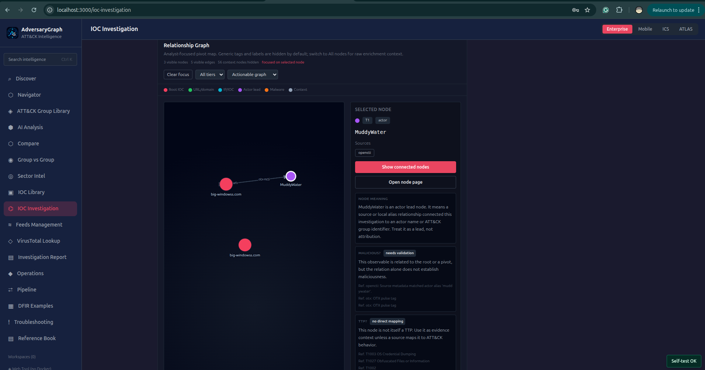
Task: Click the actor tag on selected node
Action: click(x=383, y=120)
